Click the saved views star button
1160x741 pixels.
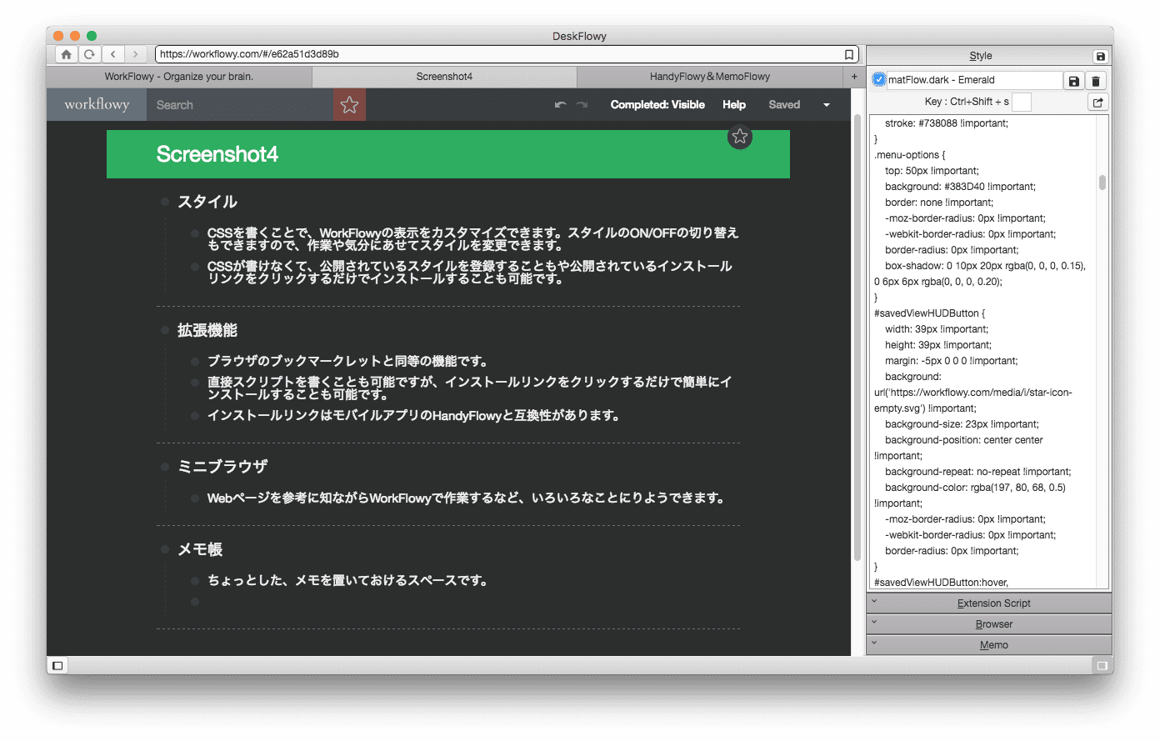pyautogui.click(x=349, y=105)
